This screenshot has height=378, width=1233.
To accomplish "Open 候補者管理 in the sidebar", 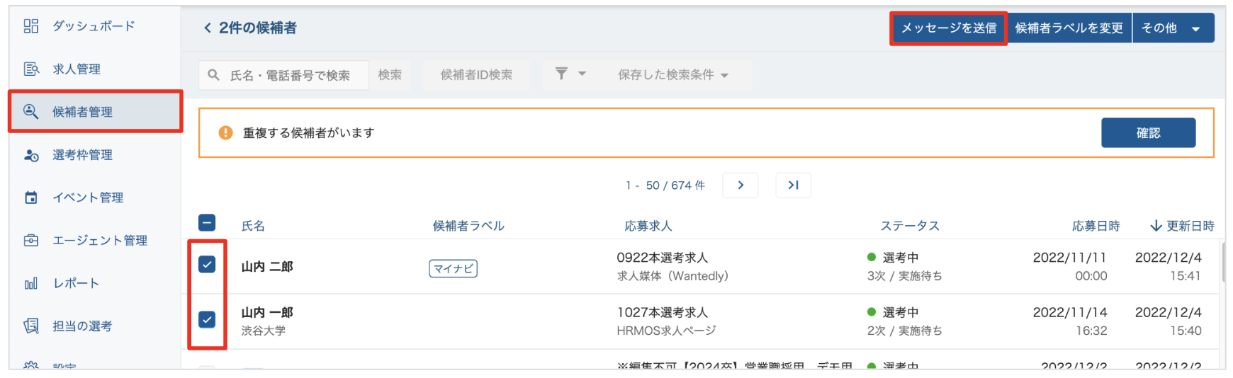I will (82, 112).
